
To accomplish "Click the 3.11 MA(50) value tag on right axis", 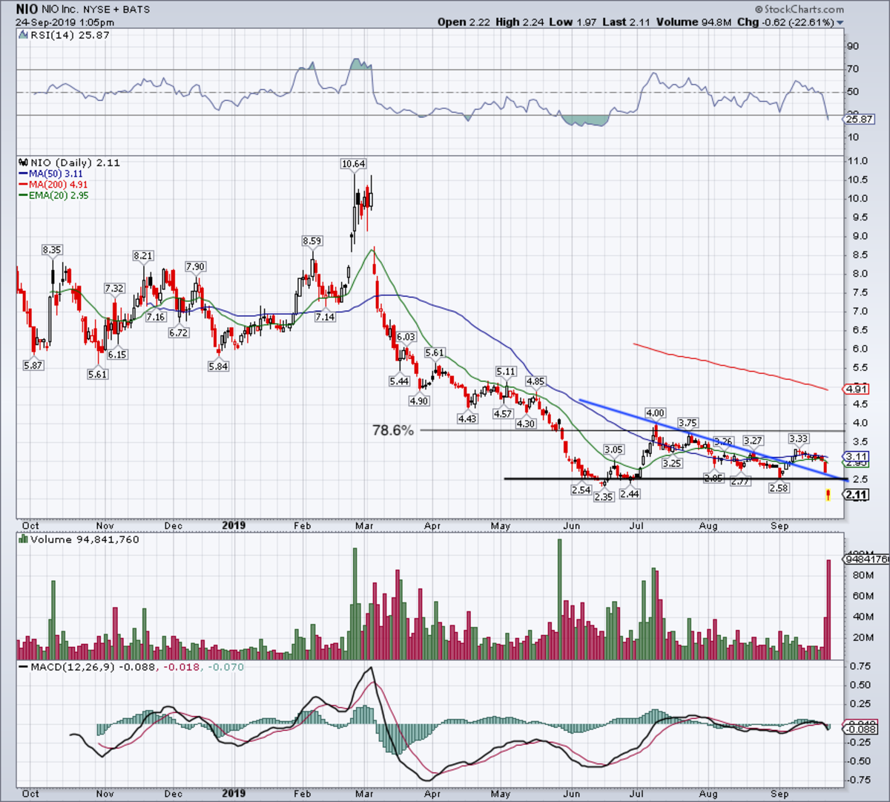I will pyautogui.click(x=857, y=457).
